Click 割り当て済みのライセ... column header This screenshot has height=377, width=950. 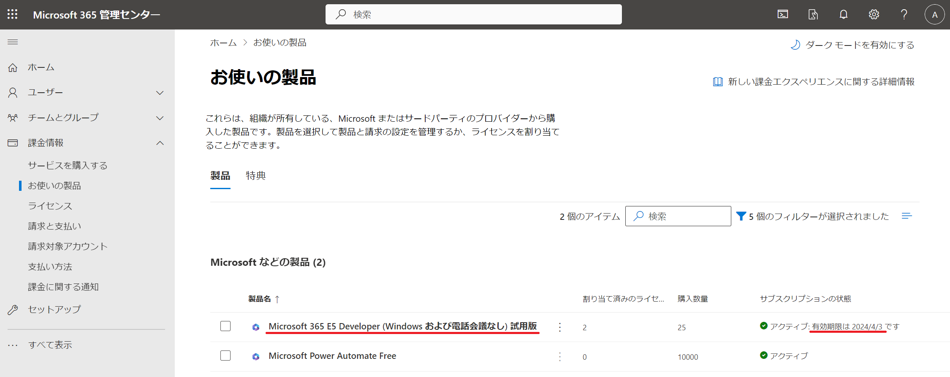point(623,299)
